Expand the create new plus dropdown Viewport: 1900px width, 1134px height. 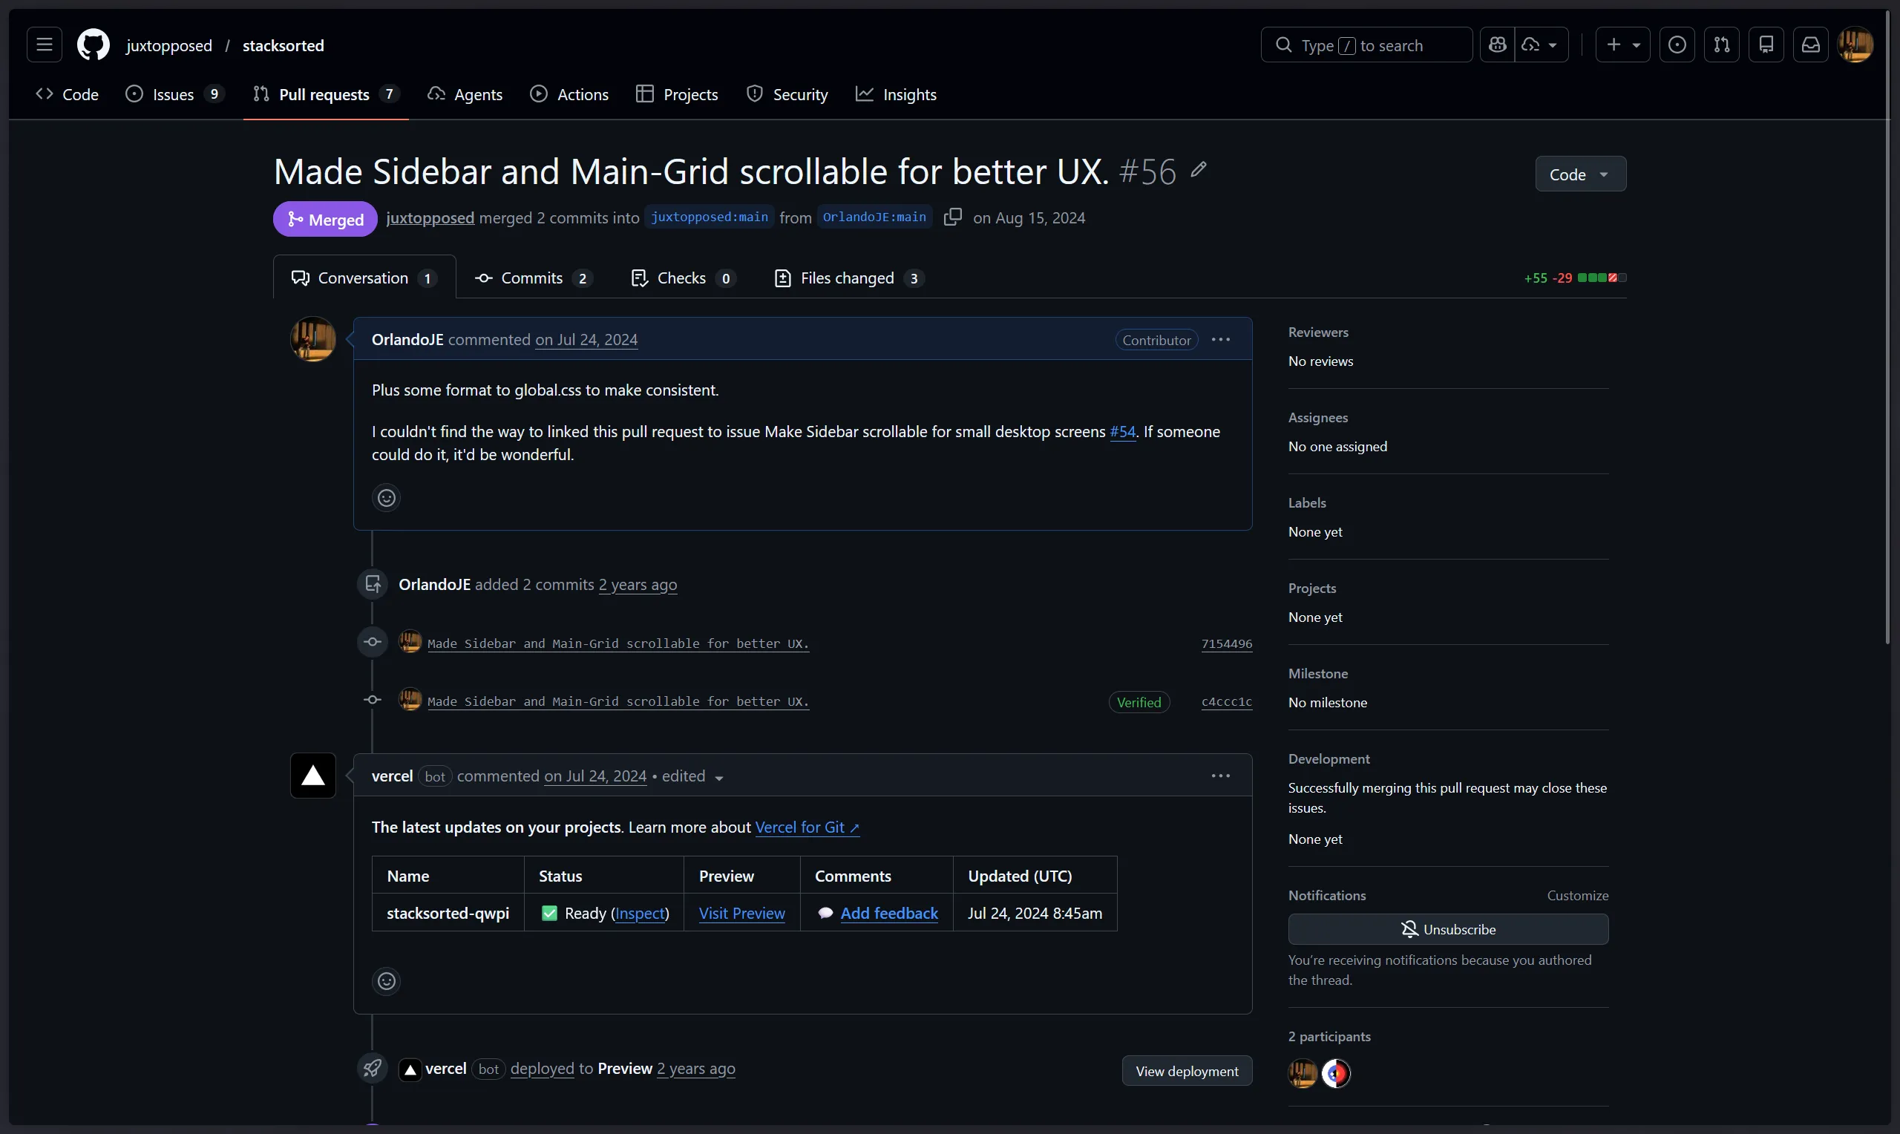(x=1622, y=45)
